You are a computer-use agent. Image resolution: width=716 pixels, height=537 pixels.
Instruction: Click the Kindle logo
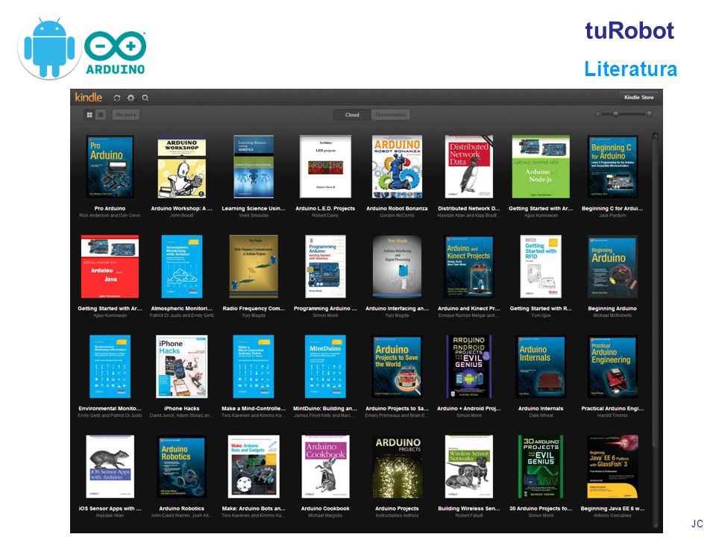[x=89, y=97]
